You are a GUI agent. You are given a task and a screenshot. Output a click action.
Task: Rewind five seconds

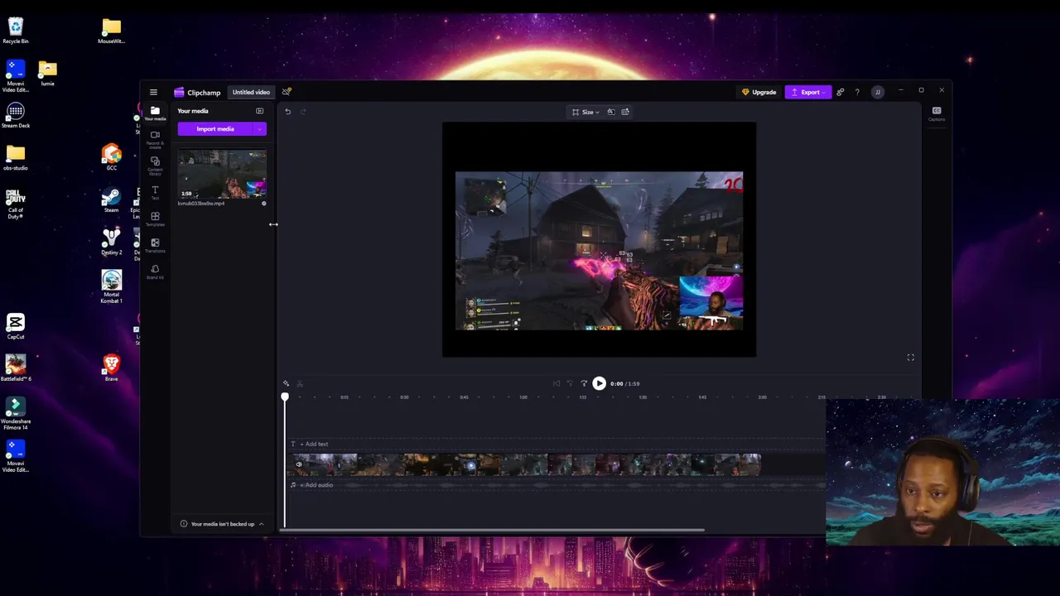pyautogui.click(x=570, y=383)
